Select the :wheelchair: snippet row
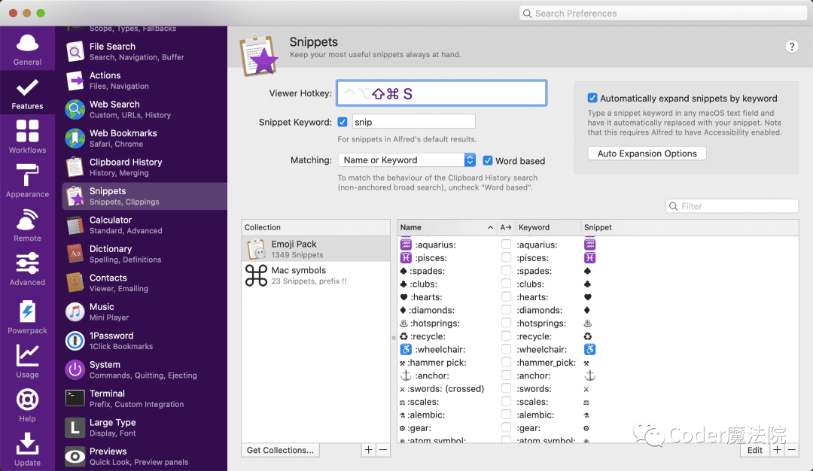The width and height of the screenshot is (813, 471). [598, 349]
